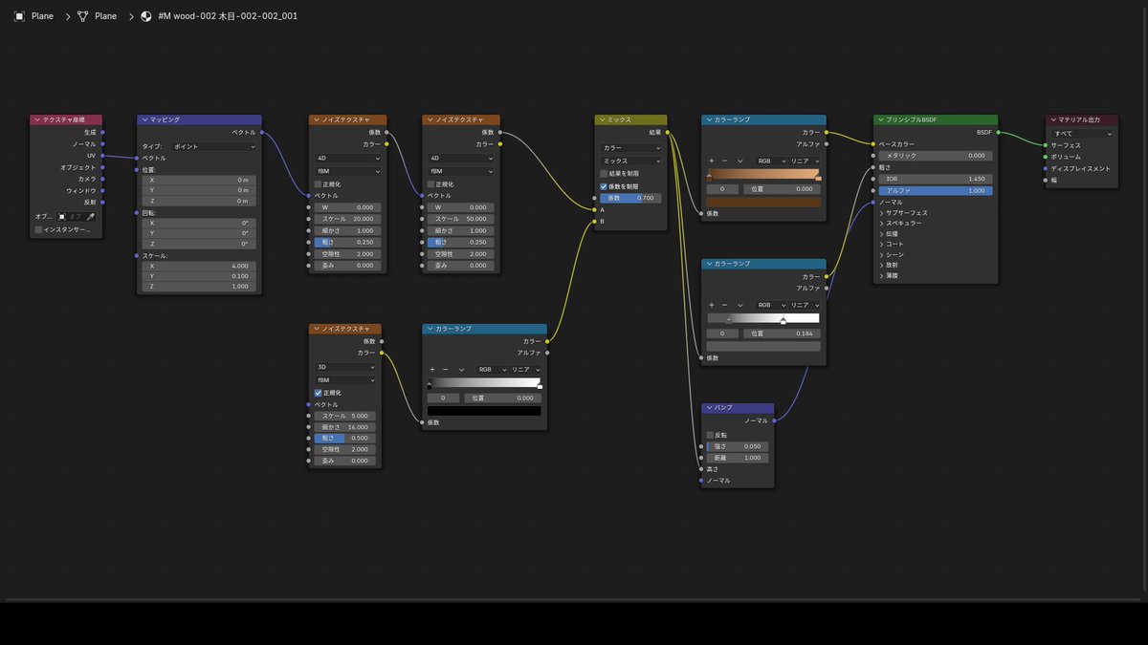Screen dimensions: 1148x645
Task: Enable 結果を制限 checkbox in ミックス node
Action: pos(604,173)
